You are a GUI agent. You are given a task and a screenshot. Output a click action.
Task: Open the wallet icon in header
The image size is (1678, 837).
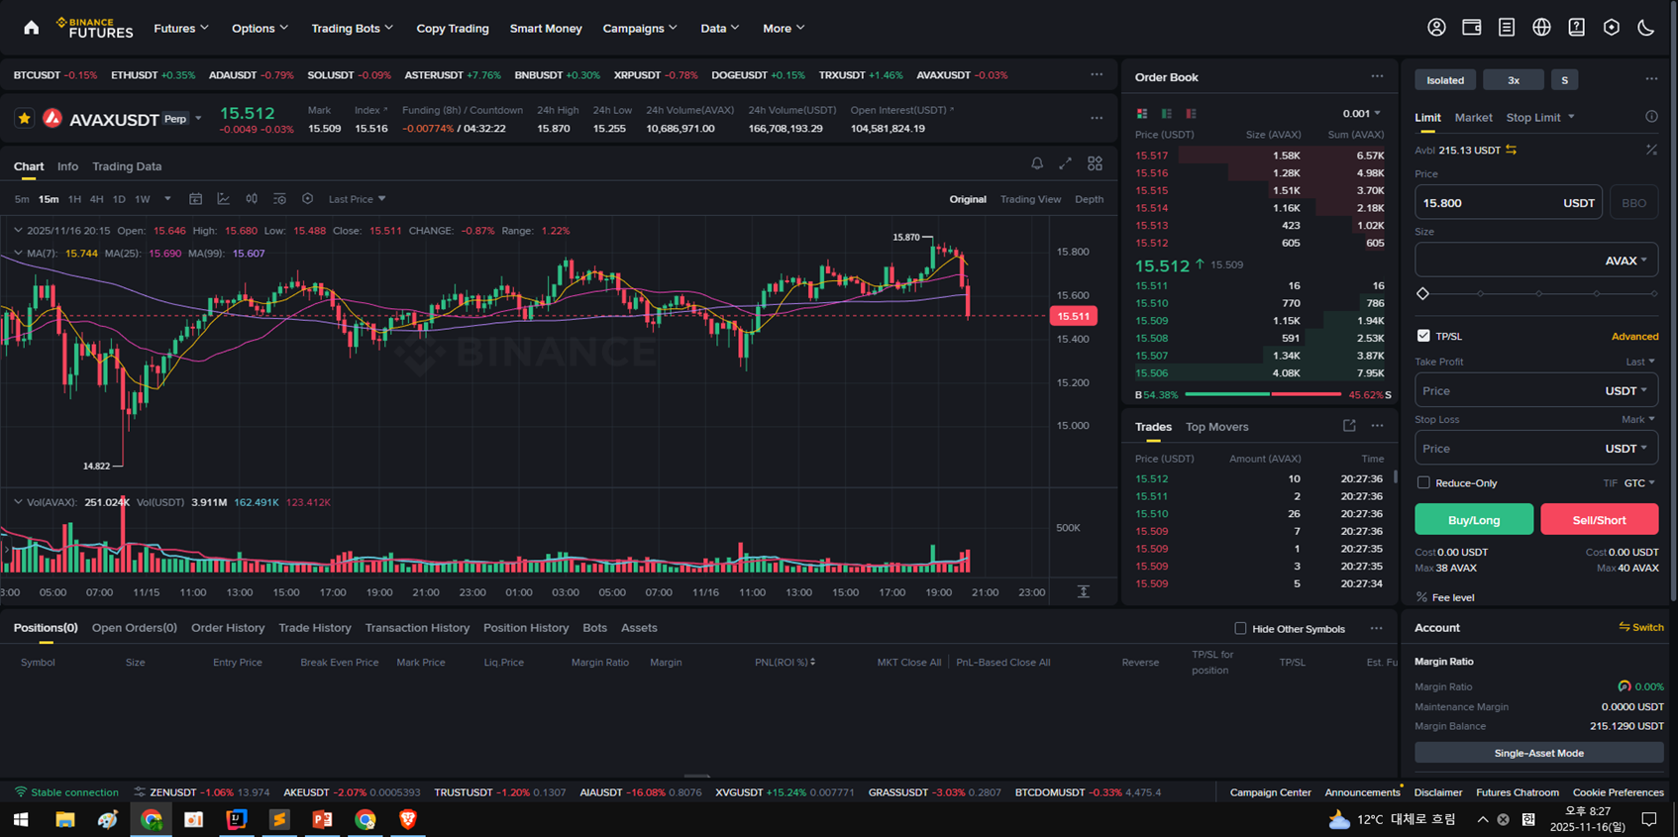[1472, 28]
